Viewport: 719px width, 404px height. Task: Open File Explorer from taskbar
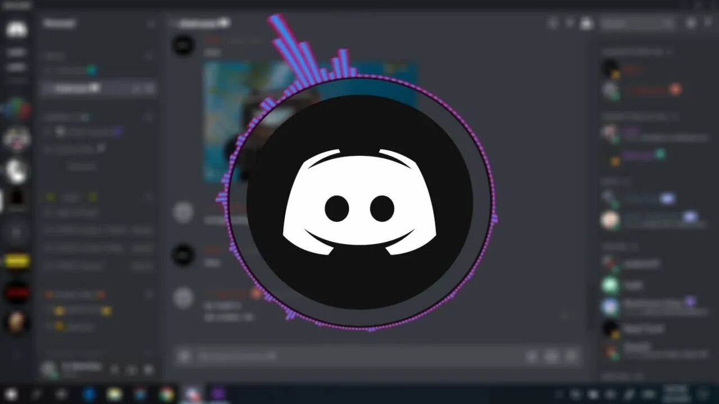(115, 394)
